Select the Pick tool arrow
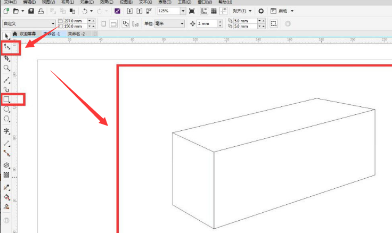This screenshot has width=392, height=233. 6,36
